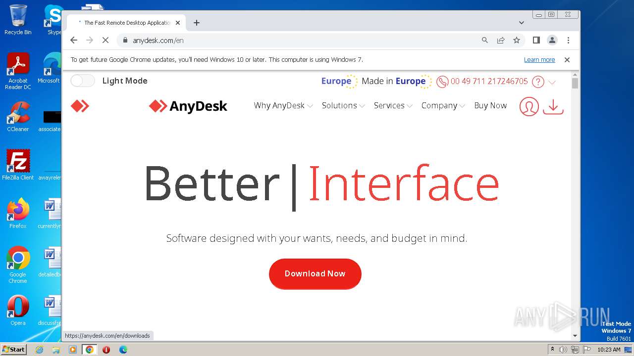Click the page vertical scrollbar thumb
The image size is (634, 356).
point(575,83)
